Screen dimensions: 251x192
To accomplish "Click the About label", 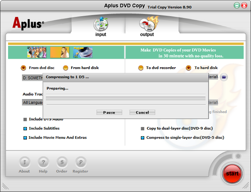I will (24, 171).
